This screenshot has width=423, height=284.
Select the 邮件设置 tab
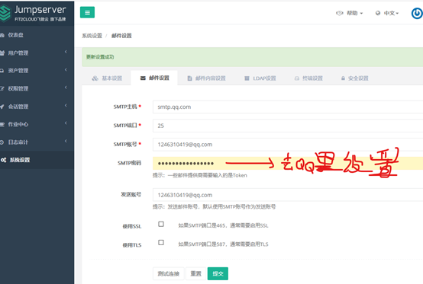[154, 78]
